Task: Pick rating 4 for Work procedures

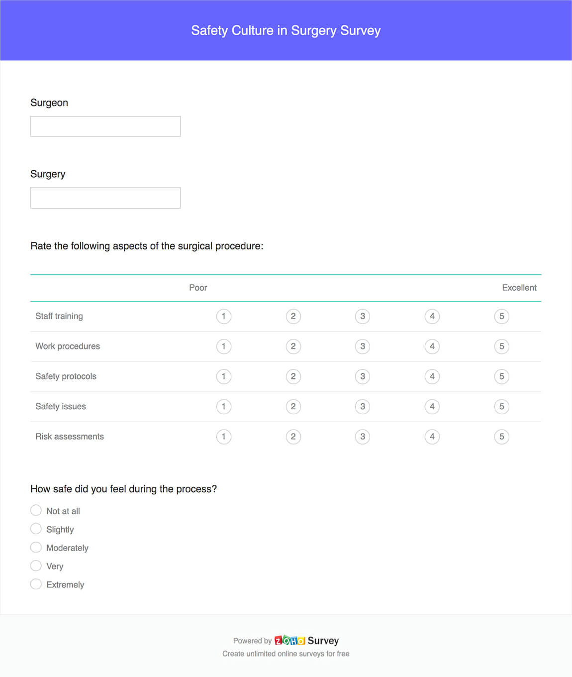Action: [432, 346]
